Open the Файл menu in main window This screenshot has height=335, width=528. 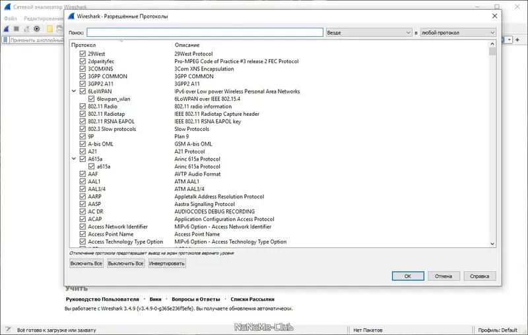[11, 18]
